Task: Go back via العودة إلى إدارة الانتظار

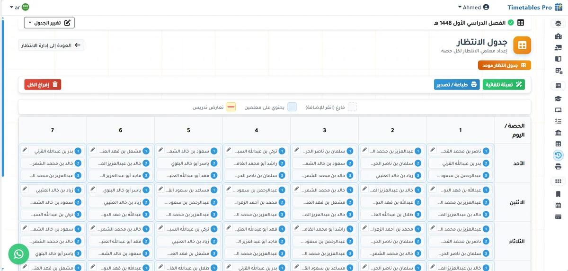Action: pos(51,45)
